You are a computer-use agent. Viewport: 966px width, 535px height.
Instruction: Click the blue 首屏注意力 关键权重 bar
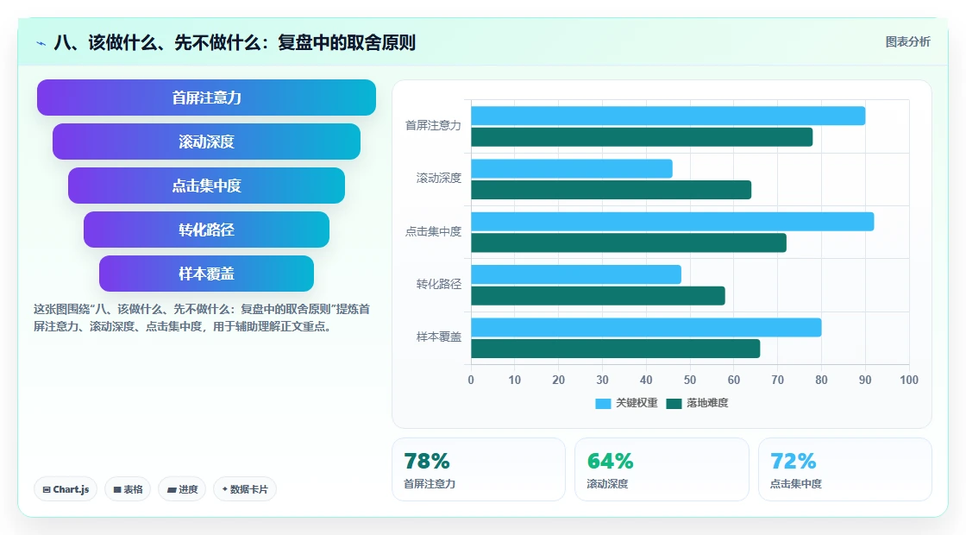[668, 116]
